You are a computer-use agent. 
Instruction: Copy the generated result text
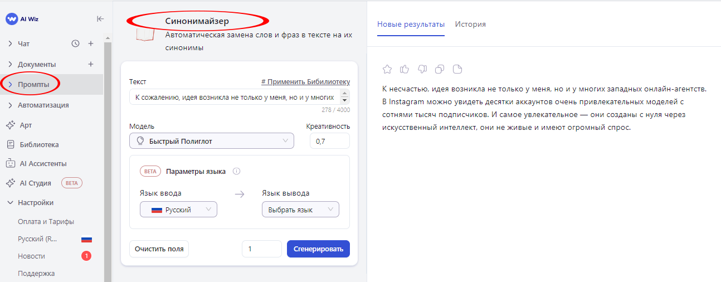point(440,69)
